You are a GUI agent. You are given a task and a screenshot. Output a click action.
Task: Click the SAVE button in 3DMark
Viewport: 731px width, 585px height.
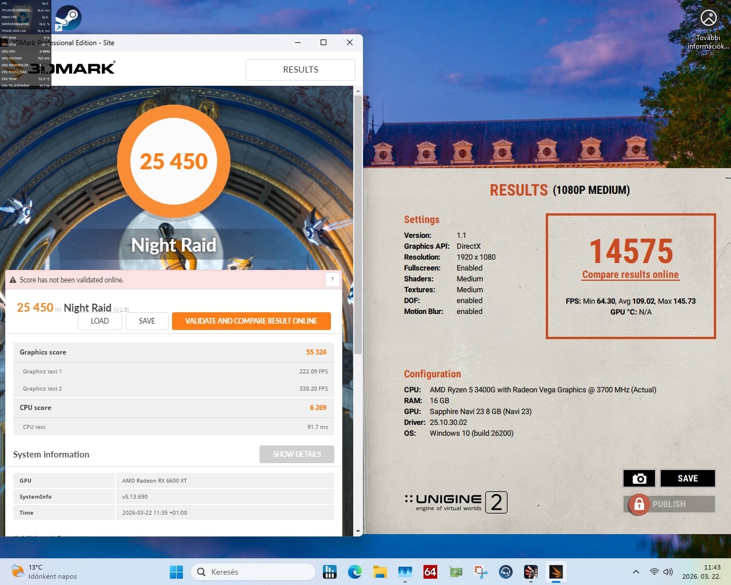pos(147,321)
